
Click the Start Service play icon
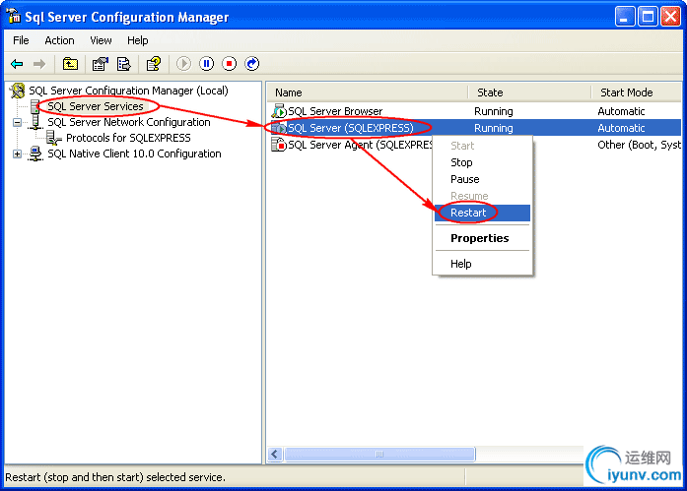tap(183, 64)
